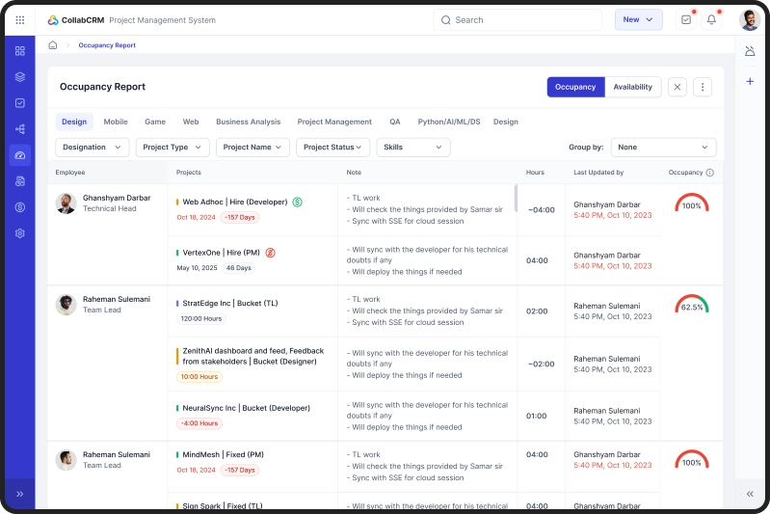Viewport: 770px width, 514px height.
Task: Select the Business Analysis tab
Action: [248, 122]
